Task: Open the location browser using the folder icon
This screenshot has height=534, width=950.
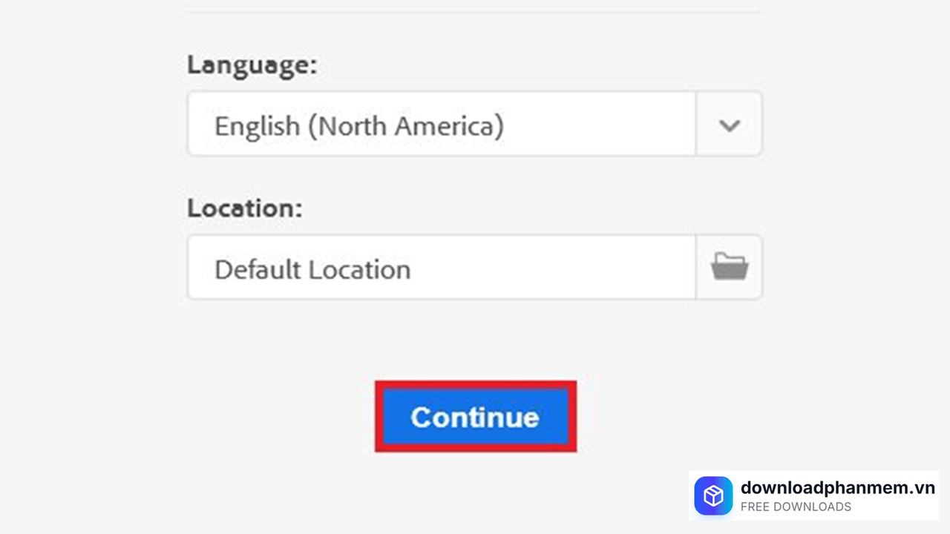Action: click(x=728, y=267)
